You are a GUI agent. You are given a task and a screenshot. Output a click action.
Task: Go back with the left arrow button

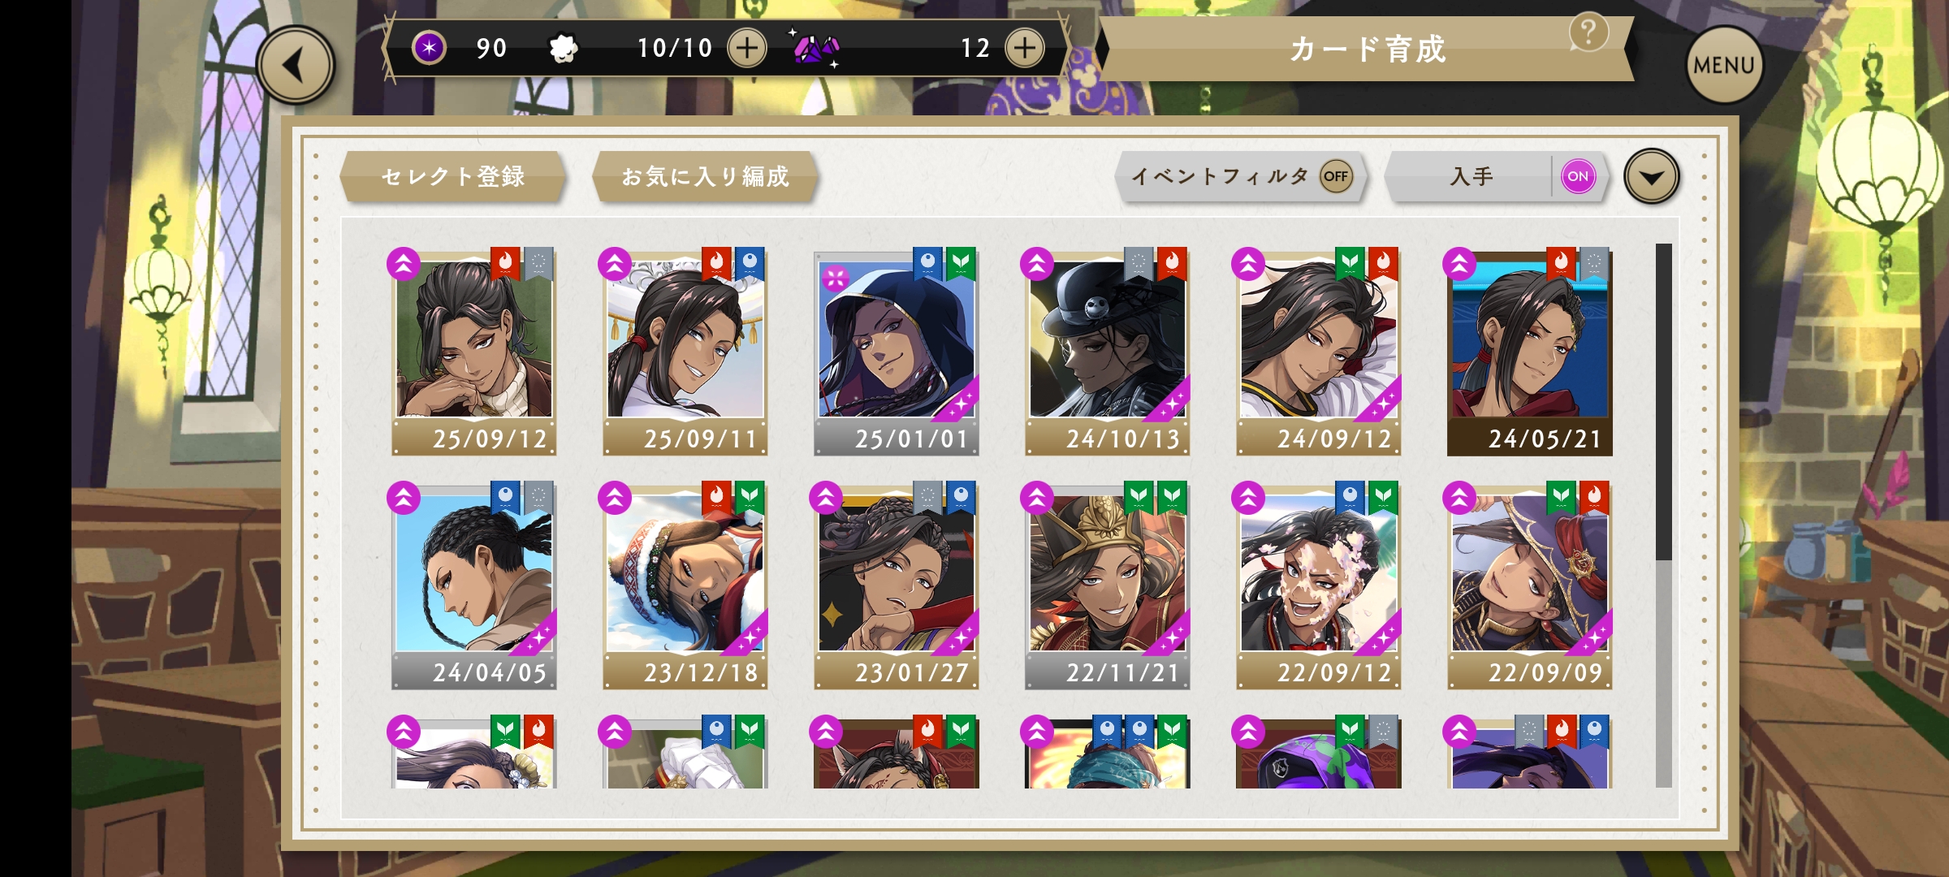coord(296,65)
